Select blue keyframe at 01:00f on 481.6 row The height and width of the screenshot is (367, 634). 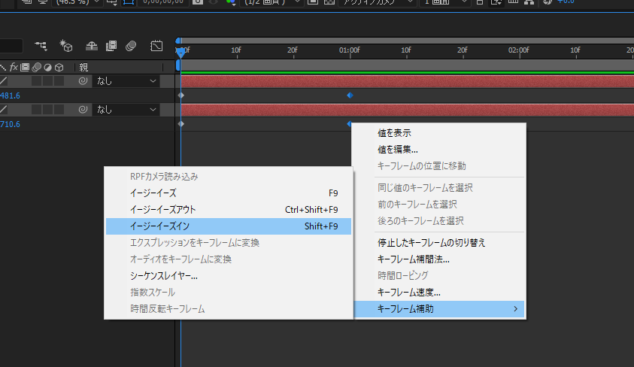point(350,96)
